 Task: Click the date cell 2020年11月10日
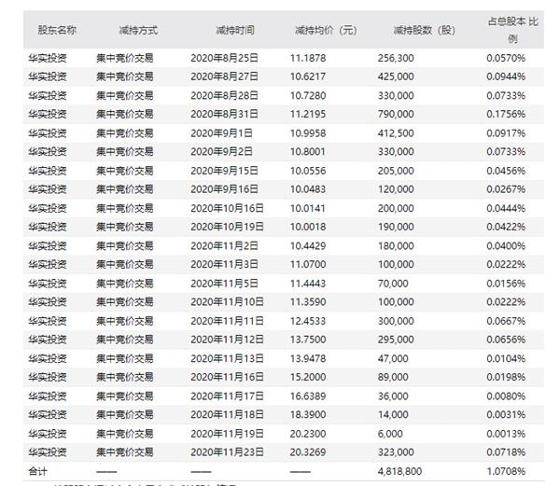tap(227, 302)
